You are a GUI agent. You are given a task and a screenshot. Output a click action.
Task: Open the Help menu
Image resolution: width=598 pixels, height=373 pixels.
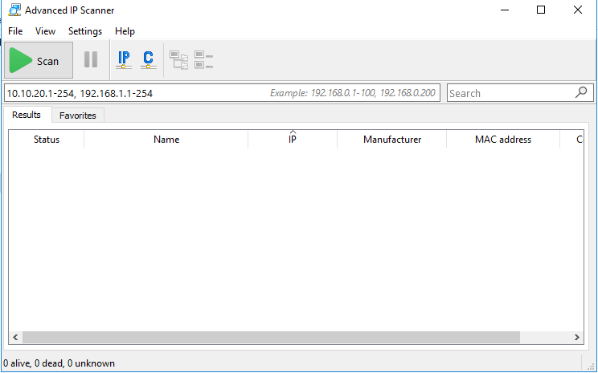coord(125,31)
